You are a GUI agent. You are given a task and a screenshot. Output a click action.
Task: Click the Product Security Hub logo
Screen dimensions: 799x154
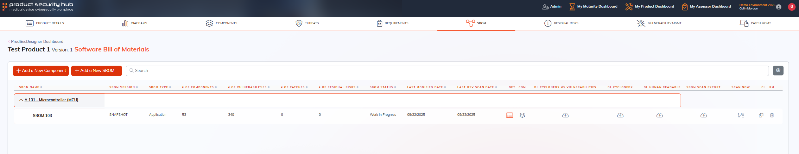pyautogui.click(x=38, y=7)
